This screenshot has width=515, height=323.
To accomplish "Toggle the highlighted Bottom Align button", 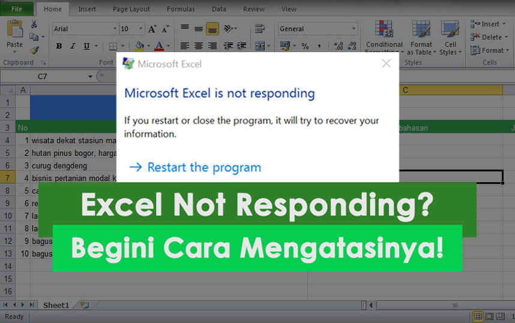I will pyautogui.click(x=212, y=29).
